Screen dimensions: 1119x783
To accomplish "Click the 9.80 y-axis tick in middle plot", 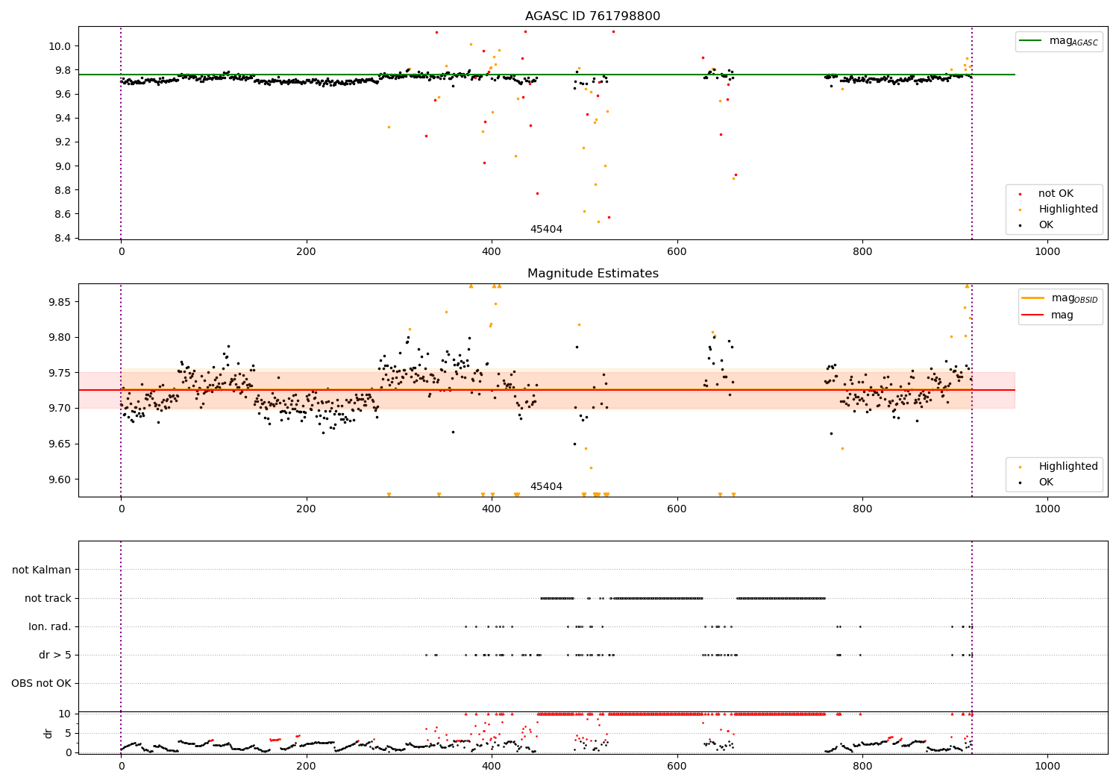I will (x=60, y=337).
